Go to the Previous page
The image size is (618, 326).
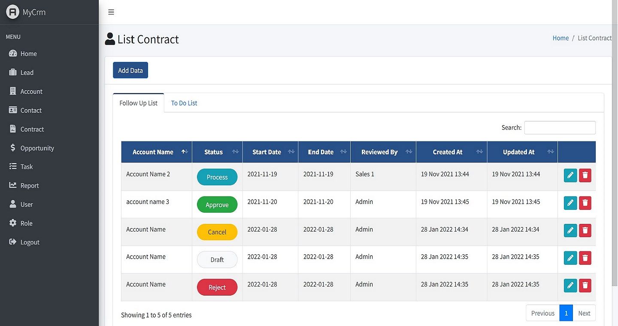(543, 313)
